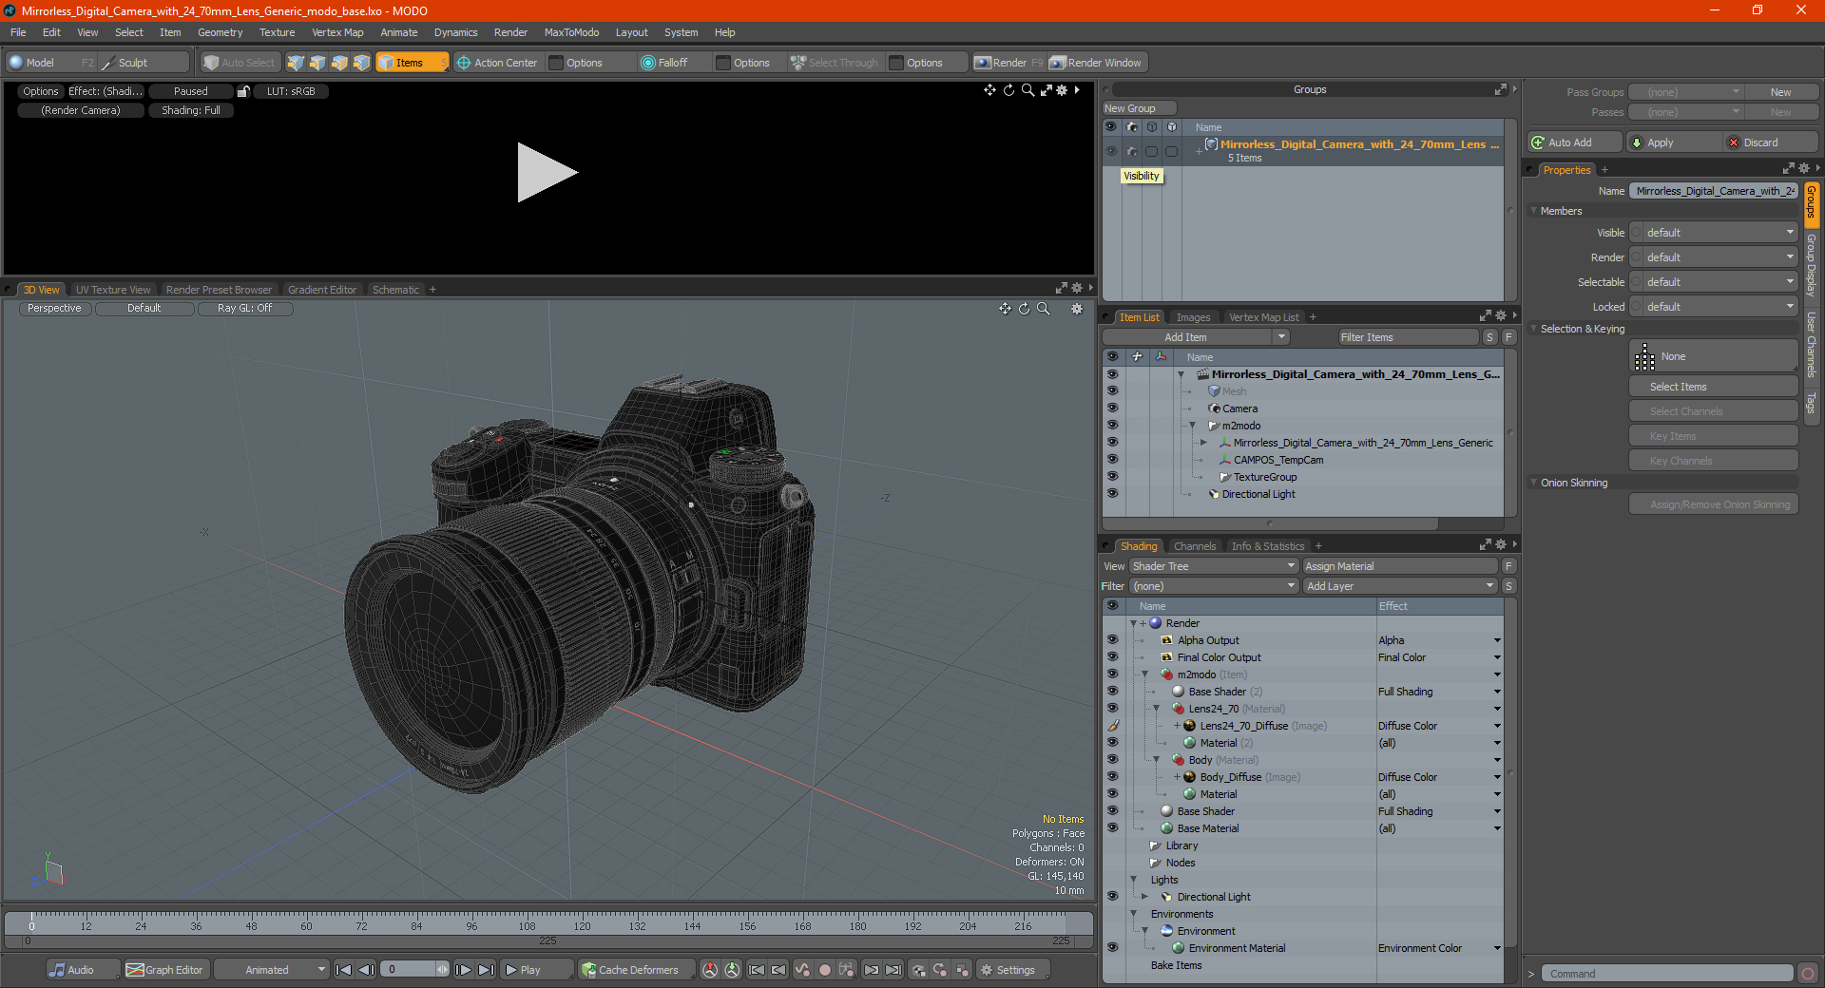Open Render Window
Viewport: 1825px width, 988px height.
click(x=1096, y=63)
